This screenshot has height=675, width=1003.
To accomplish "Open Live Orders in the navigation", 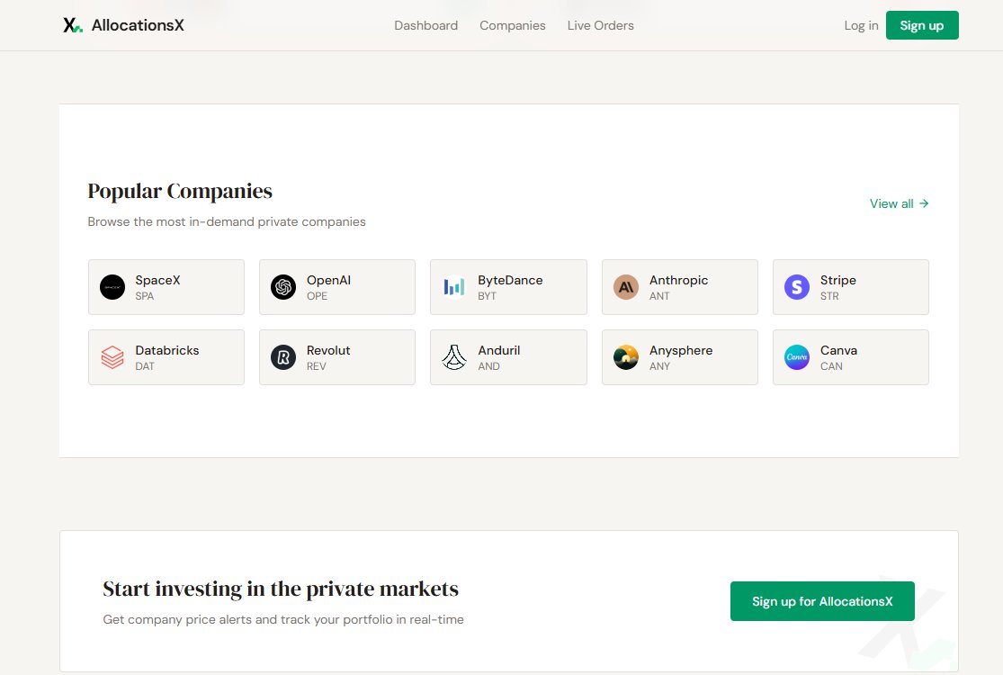I will click(601, 25).
